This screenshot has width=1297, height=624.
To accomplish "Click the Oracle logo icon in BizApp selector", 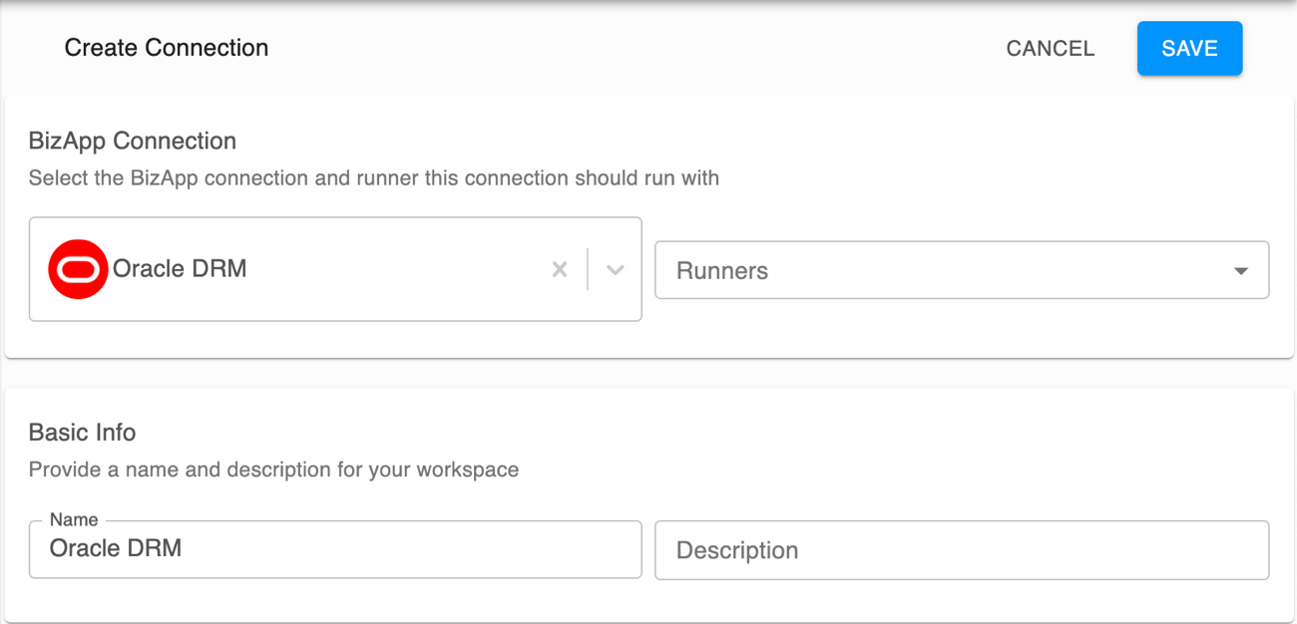I will 77,268.
